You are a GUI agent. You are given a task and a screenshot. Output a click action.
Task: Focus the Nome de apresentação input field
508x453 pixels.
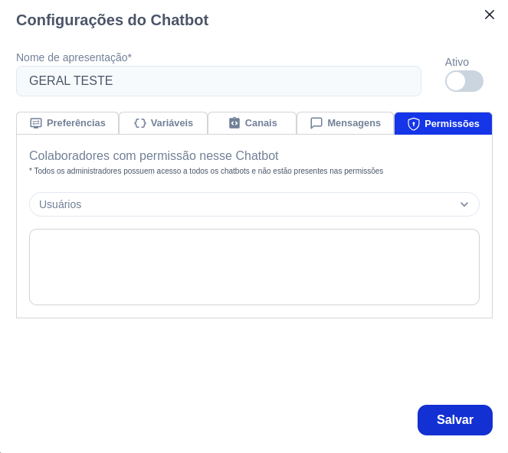pyautogui.click(x=218, y=81)
